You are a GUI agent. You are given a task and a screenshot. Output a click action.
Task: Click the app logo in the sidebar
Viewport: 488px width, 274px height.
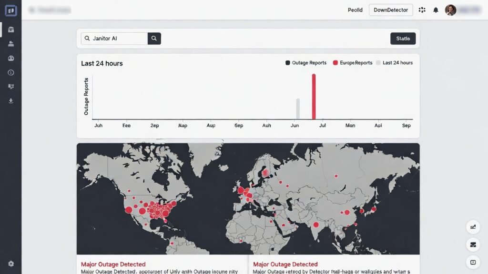coord(10,10)
